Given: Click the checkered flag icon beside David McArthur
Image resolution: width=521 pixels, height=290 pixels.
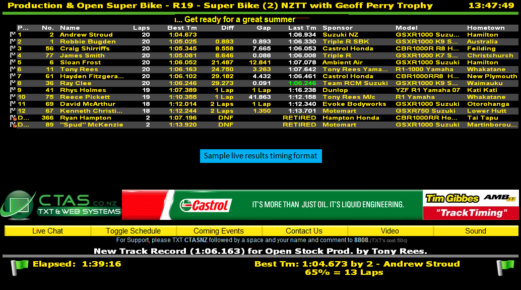Looking at the screenshot, I should click(13, 104).
